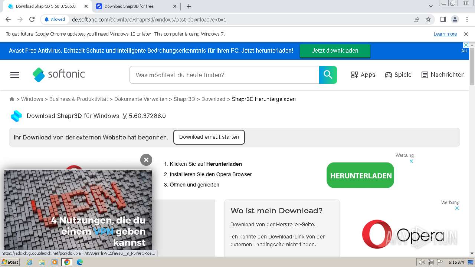The image size is (475, 267).
Task: Click the browser forward arrow
Action: [20, 19]
